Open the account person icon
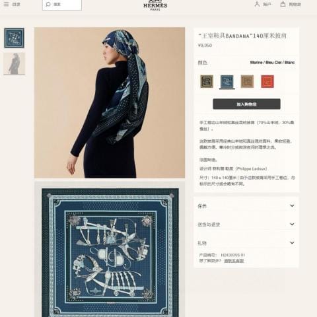317x317 pixels. 257,4
